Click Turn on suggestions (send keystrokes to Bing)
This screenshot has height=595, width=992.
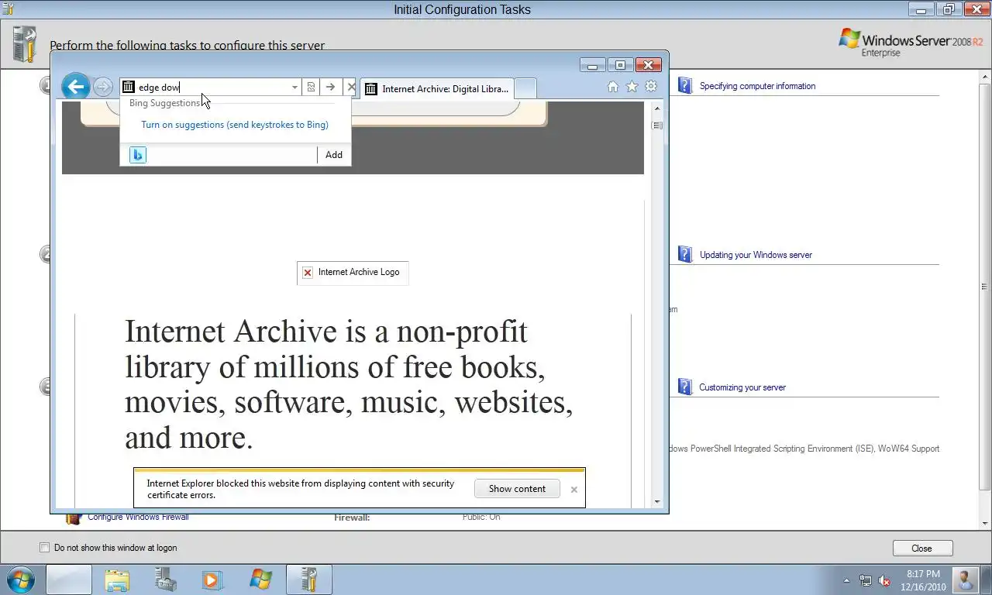[x=235, y=125]
